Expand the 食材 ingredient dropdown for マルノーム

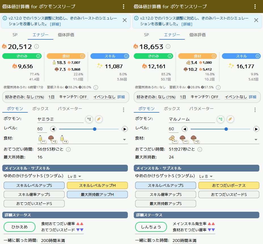pyautogui.click(x=256, y=140)
